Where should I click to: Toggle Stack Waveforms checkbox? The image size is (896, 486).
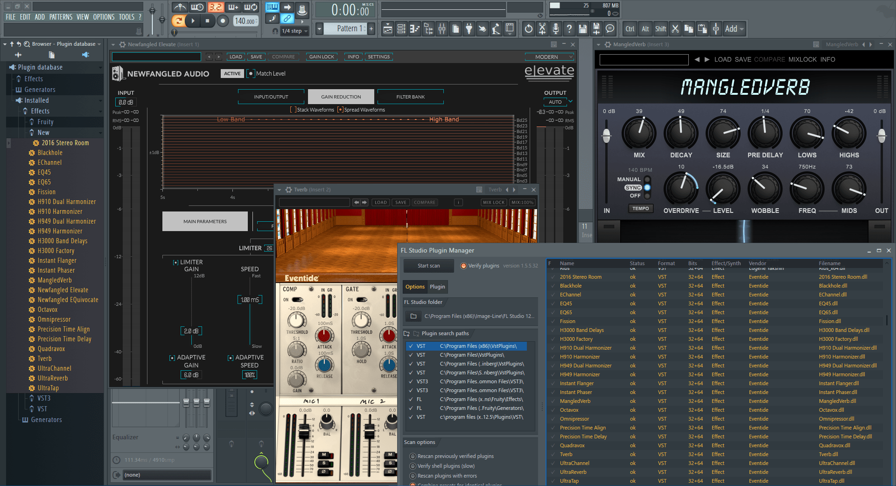click(x=293, y=110)
